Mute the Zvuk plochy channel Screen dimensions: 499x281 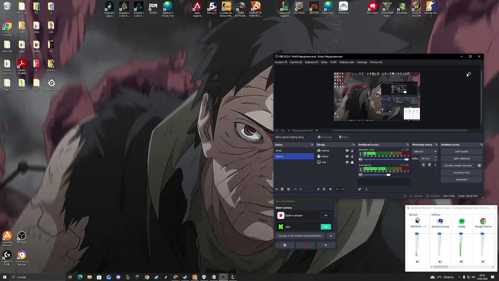click(361, 175)
